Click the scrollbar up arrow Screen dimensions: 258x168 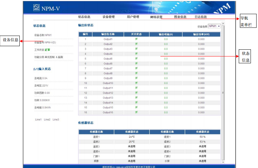tap(223, 23)
